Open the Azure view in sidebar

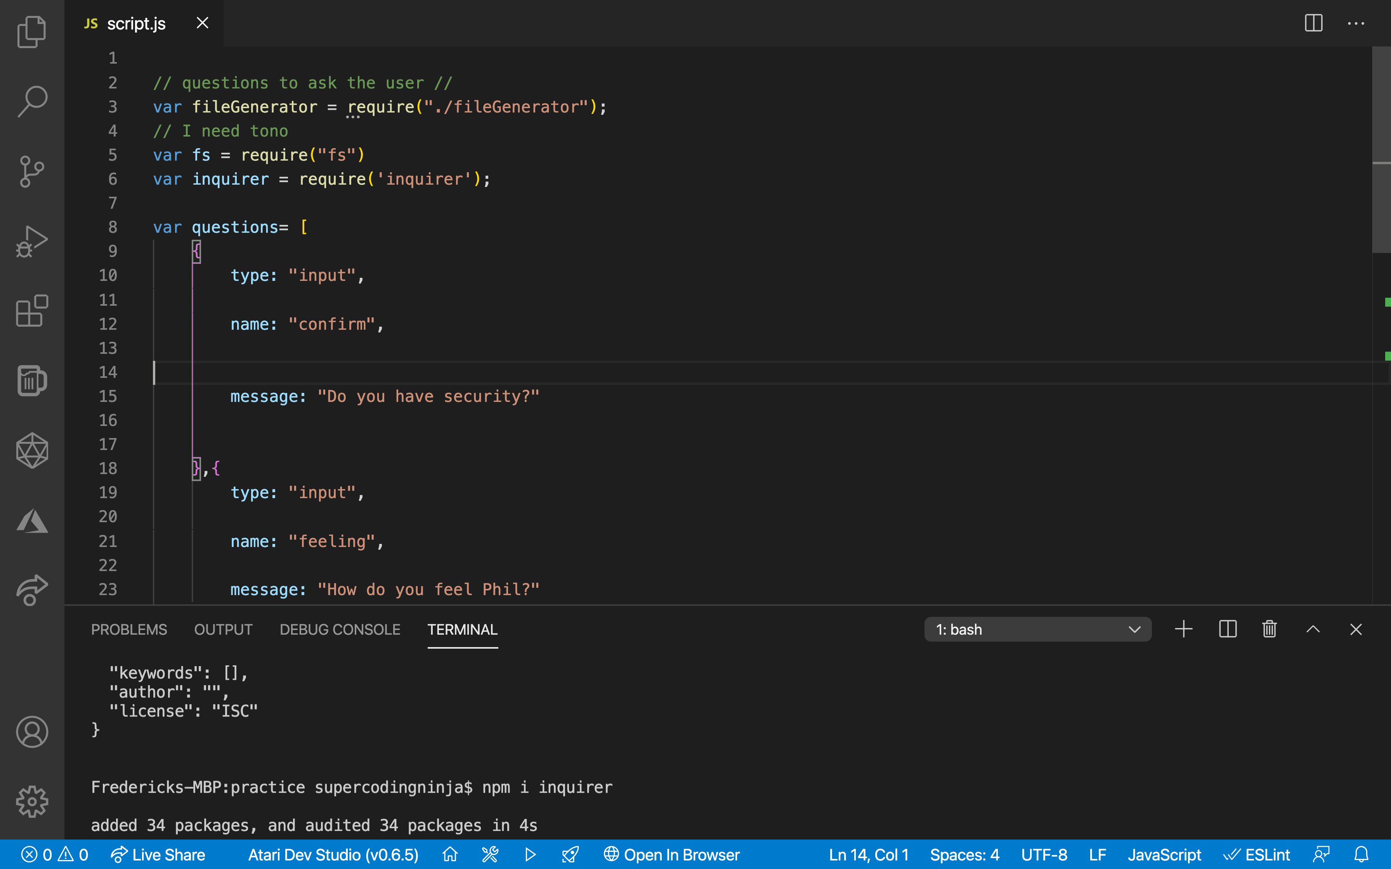click(31, 521)
